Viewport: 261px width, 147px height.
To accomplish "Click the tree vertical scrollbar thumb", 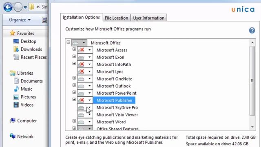I will [252, 81].
